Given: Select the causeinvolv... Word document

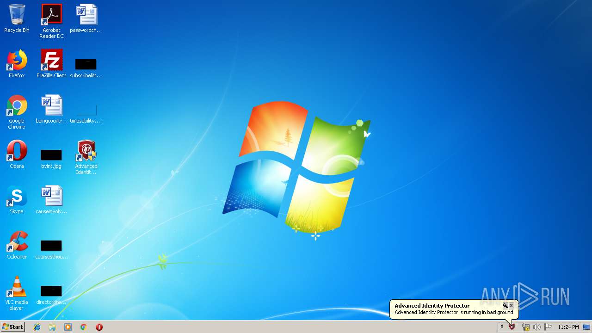Looking at the screenshot, I should 51,200.
